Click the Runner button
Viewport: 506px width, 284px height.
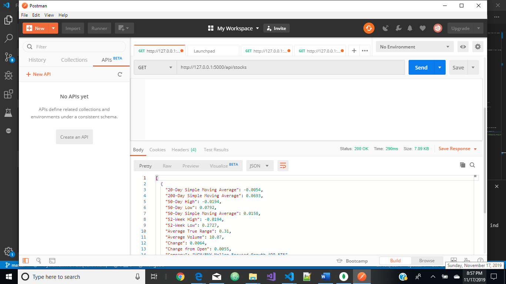pyautogui.click(x=99, y=28)
